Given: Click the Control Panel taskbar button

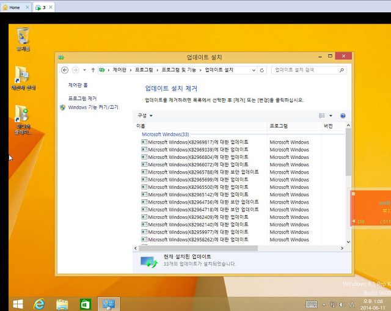Looking at the screenshot, I should point(109,304).
